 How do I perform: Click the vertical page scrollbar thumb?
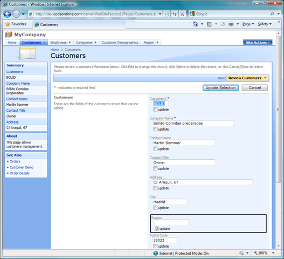pos(278,109)
